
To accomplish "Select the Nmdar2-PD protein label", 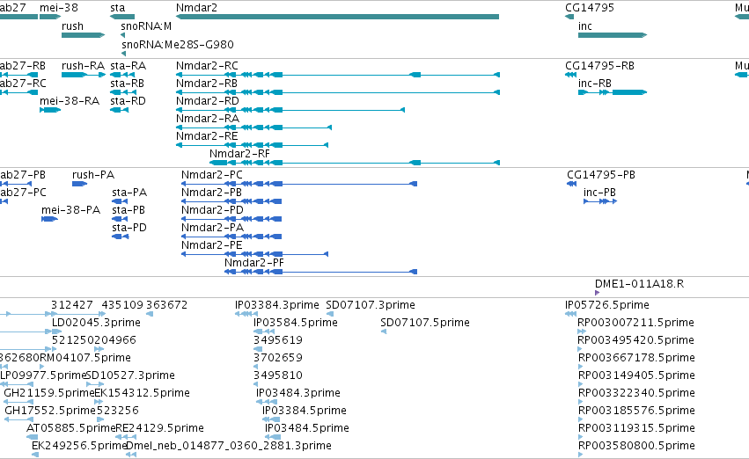I will pyautogui.click(x=213, y=210).
